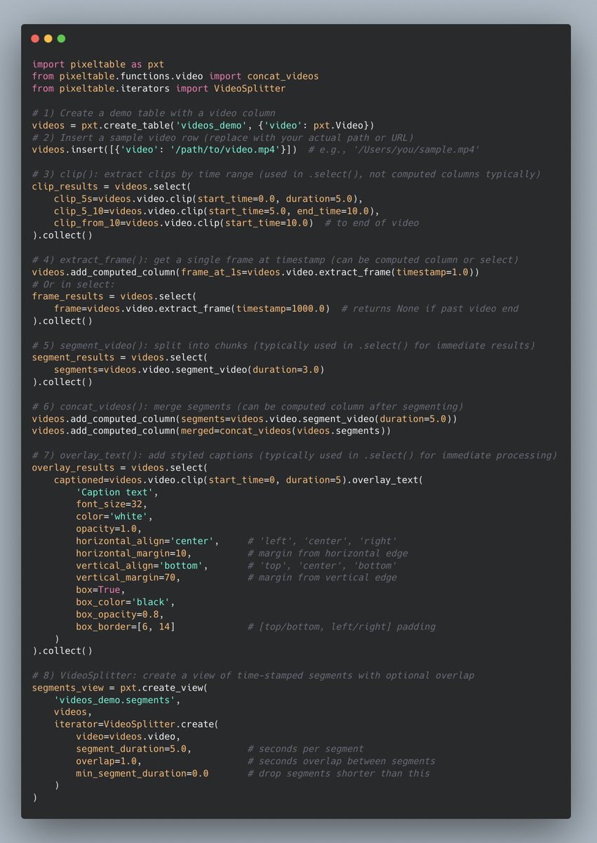Click the comment '# seconds per segment'
597x843 pixels.
pyautogui.click(x=305, y=749)
